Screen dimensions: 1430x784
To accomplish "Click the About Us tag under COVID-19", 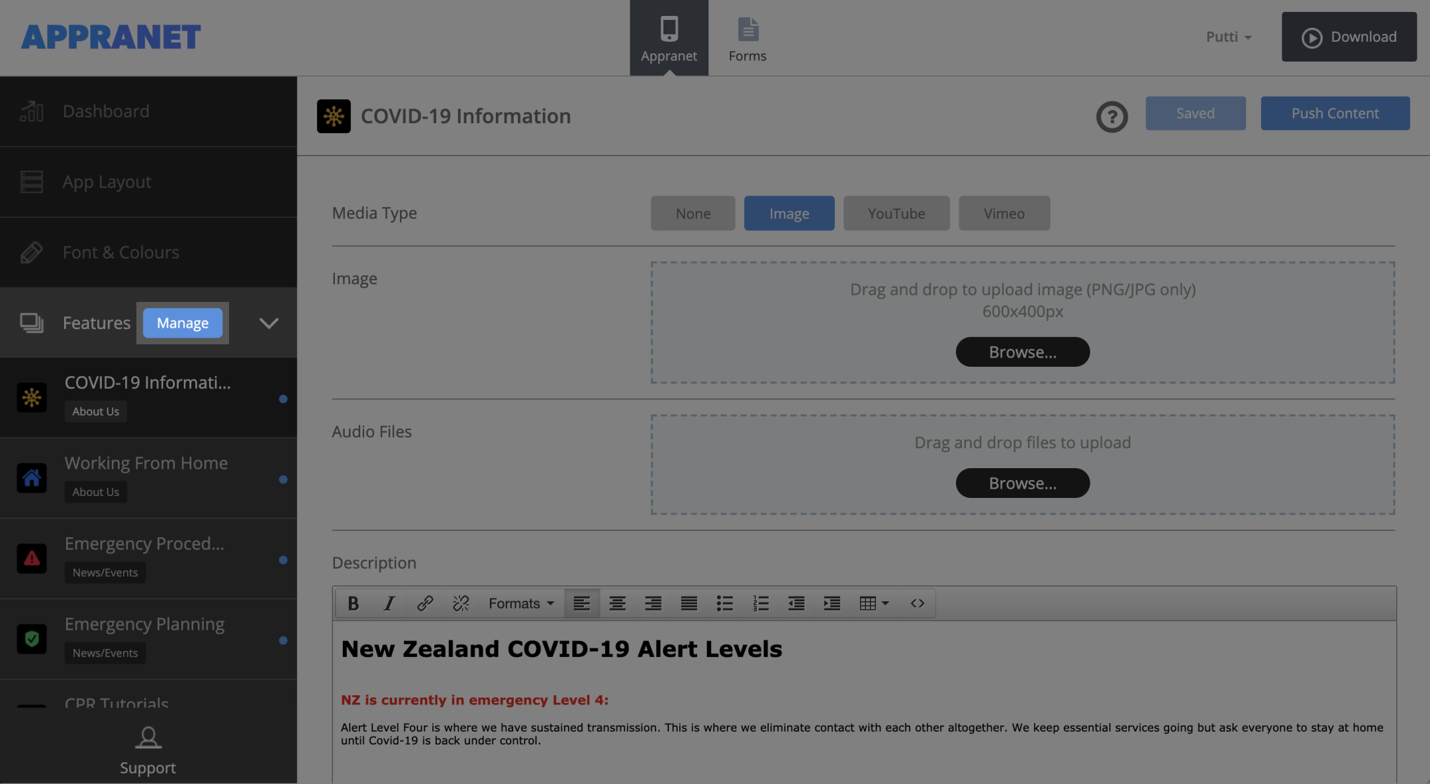I will (96, 411).
